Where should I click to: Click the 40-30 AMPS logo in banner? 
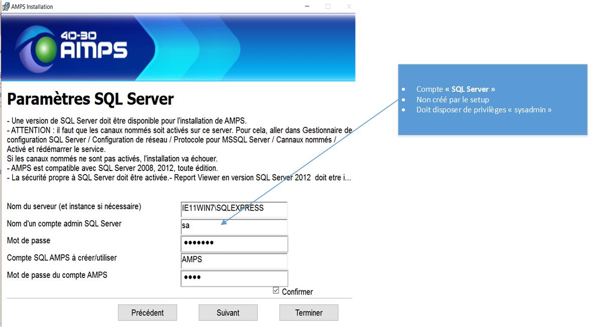pos(74,47)
